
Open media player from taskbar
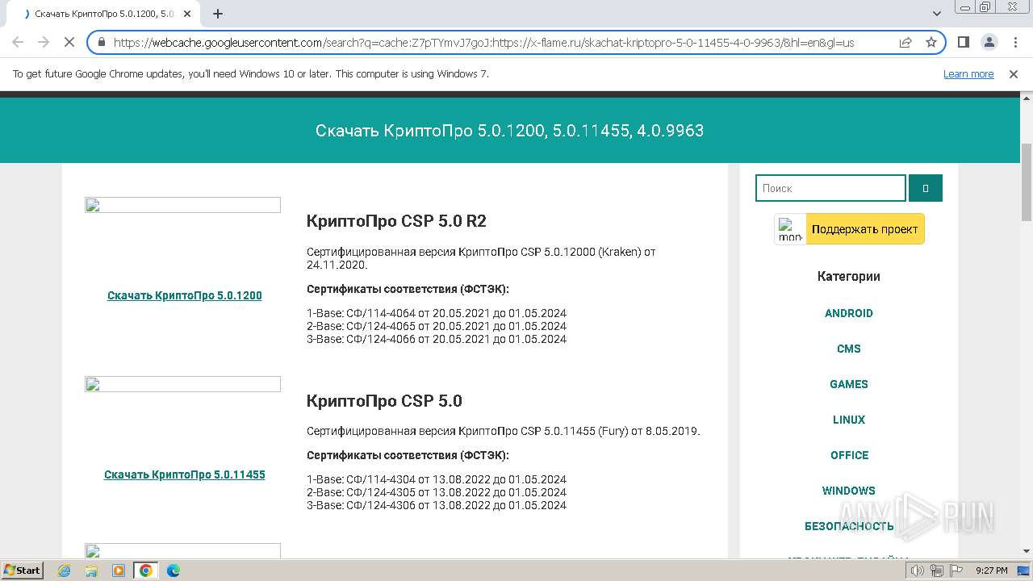(119, 571)
